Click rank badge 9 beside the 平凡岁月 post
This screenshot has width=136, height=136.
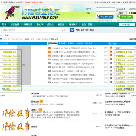point(49,79)
